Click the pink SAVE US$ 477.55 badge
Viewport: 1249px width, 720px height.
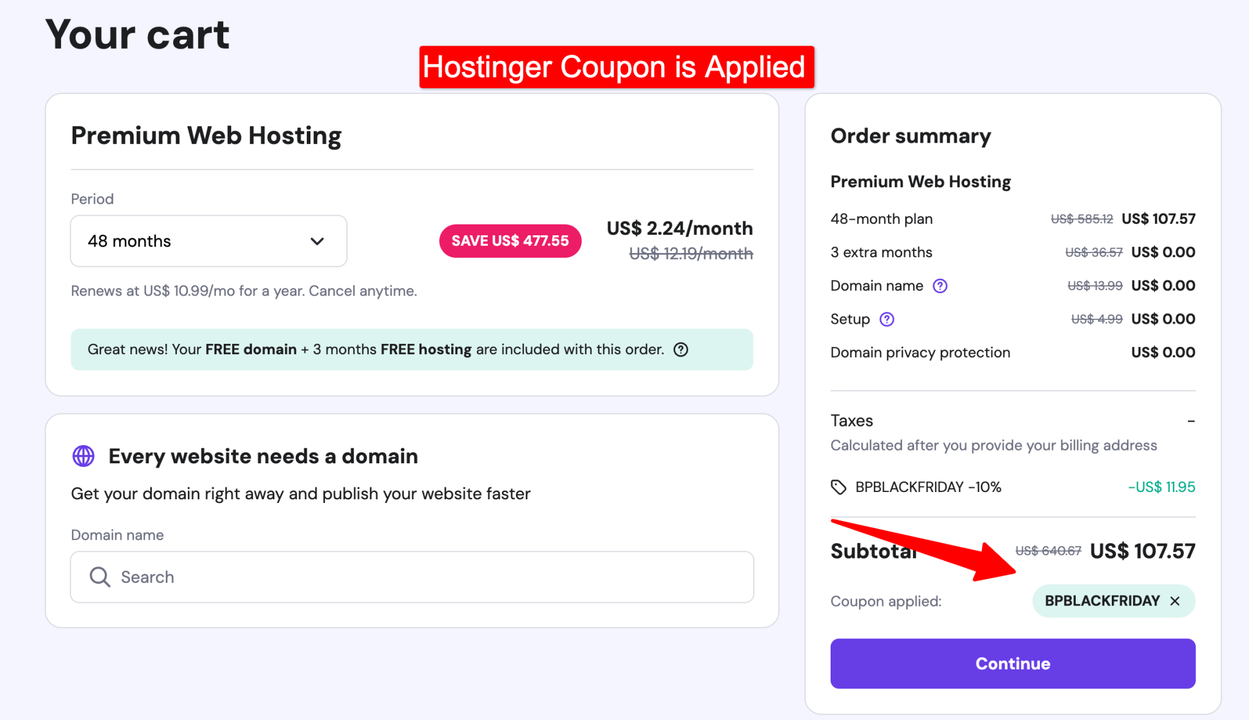pyautogui.click(x=510, y=241)
